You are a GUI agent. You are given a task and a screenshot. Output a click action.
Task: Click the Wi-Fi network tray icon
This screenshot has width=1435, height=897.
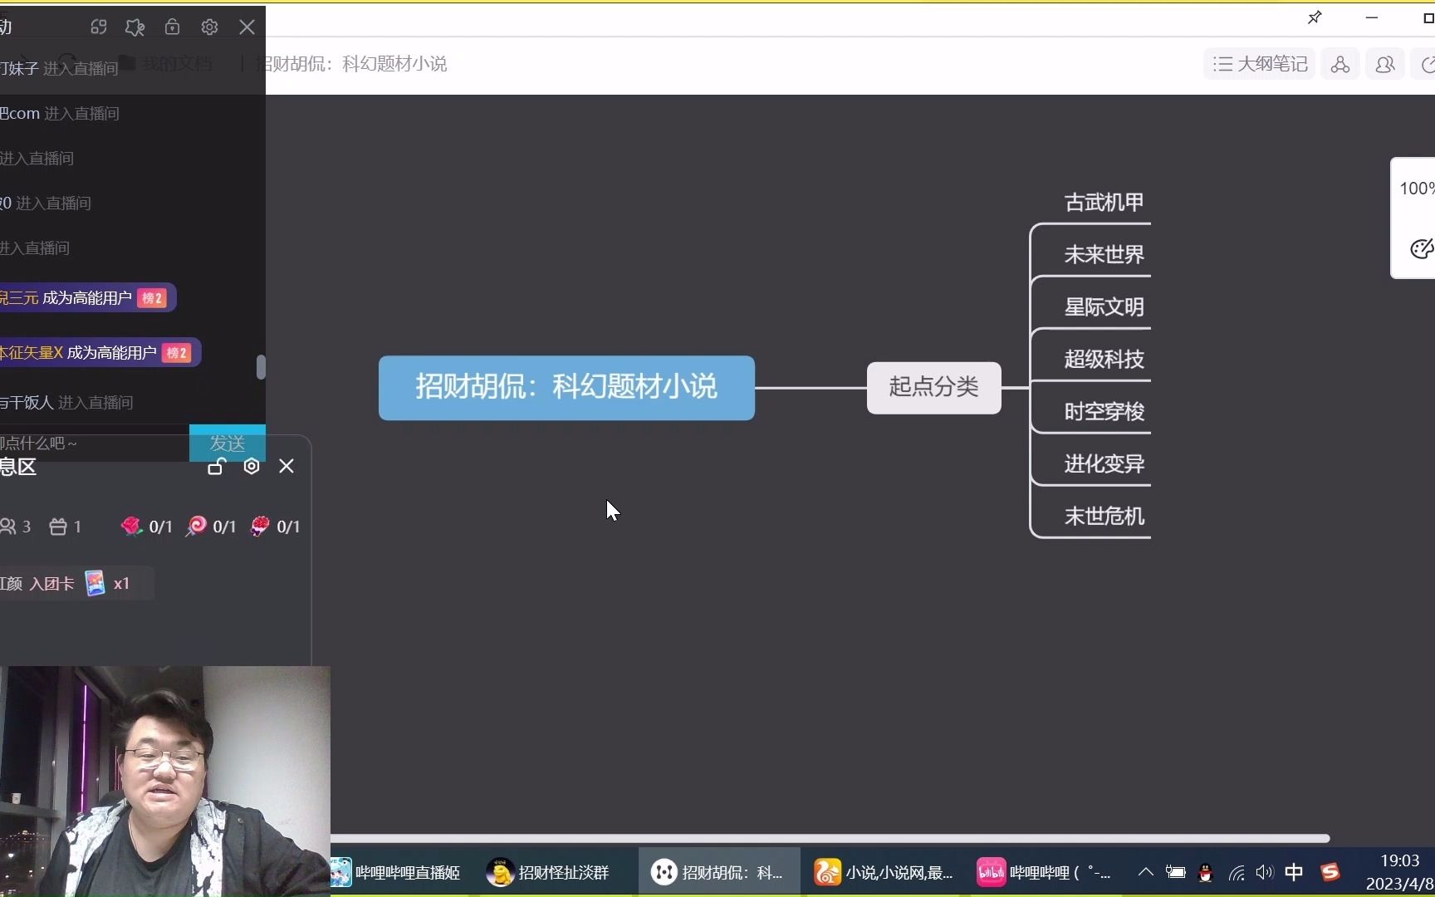click(x=1237, y=873)
